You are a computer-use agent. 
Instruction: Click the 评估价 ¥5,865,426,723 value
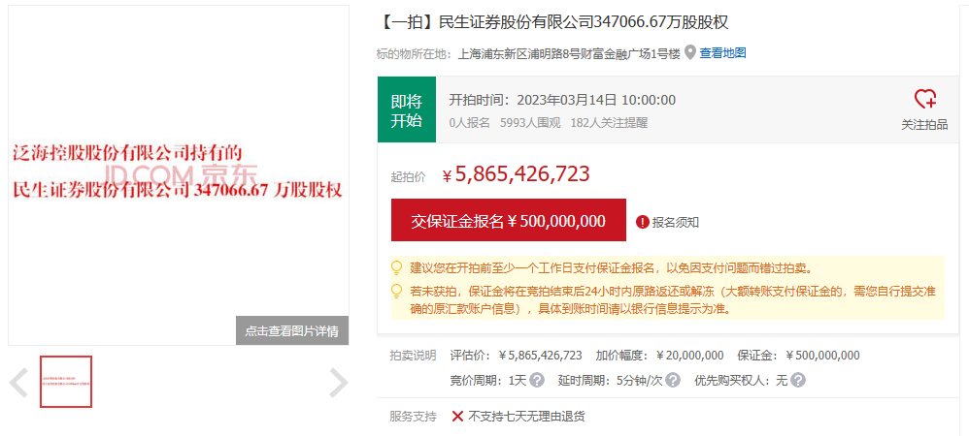[x=540, y=356]
